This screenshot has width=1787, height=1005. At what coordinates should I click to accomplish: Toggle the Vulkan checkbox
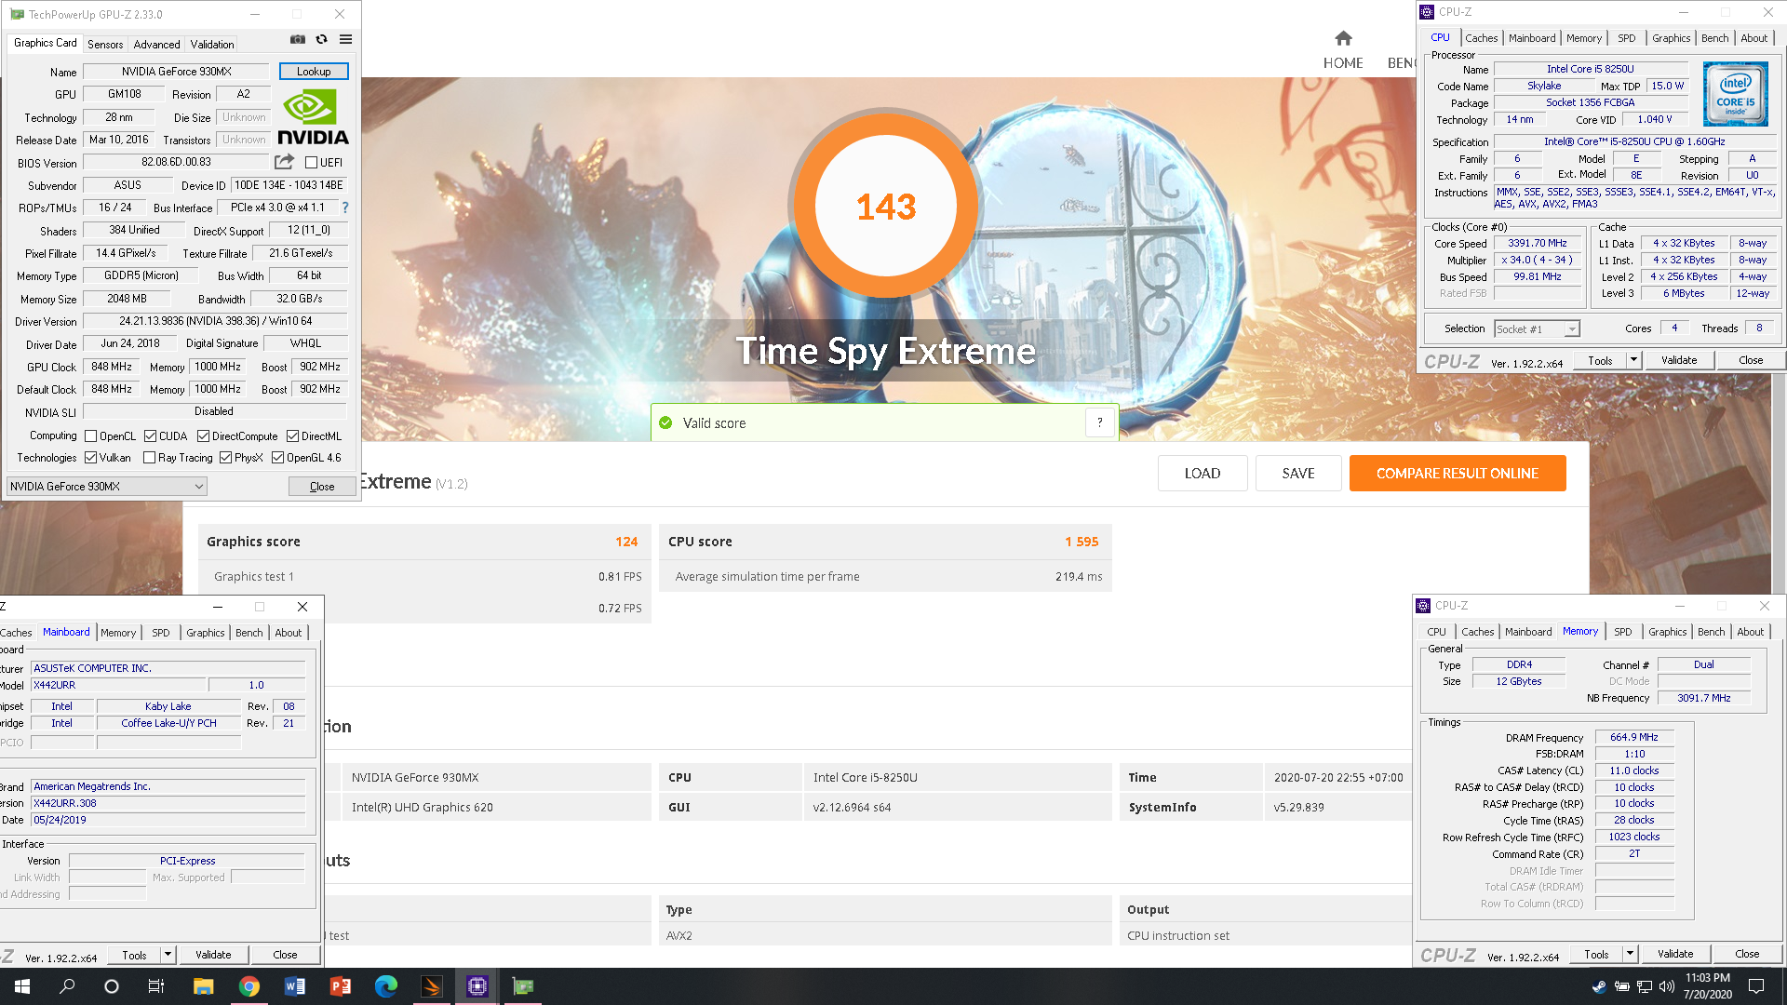[x=91, y=458]
